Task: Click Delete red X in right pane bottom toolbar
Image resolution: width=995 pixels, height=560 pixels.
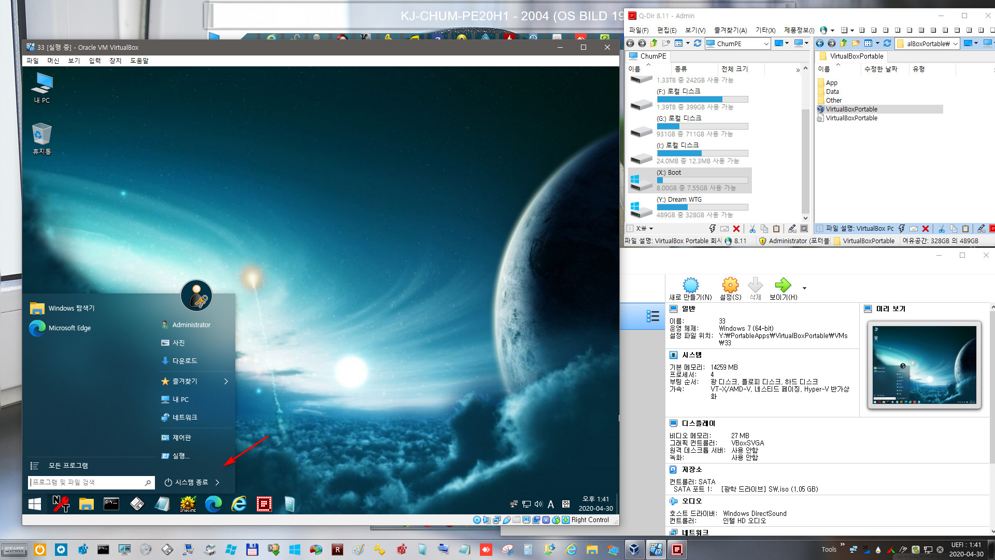Action: (925, 229)
